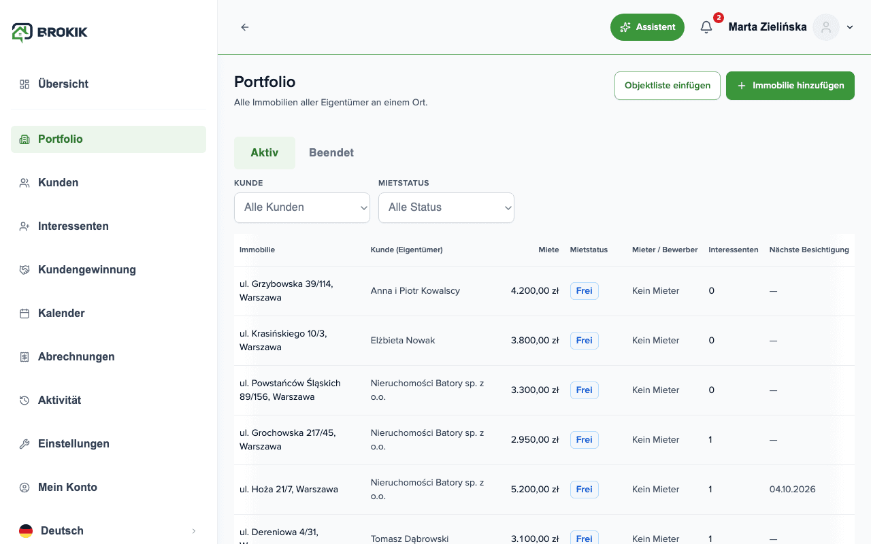Go back using the arrow icon
The image size is (871, 544).
245,27
